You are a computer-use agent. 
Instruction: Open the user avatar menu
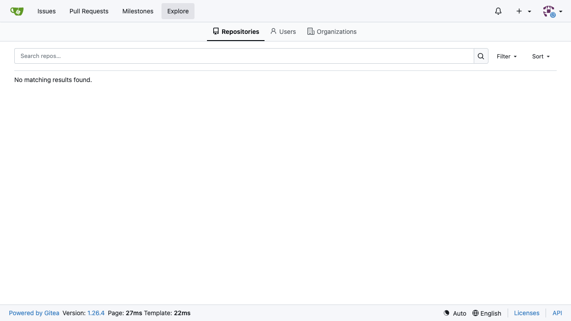point(553,11)
